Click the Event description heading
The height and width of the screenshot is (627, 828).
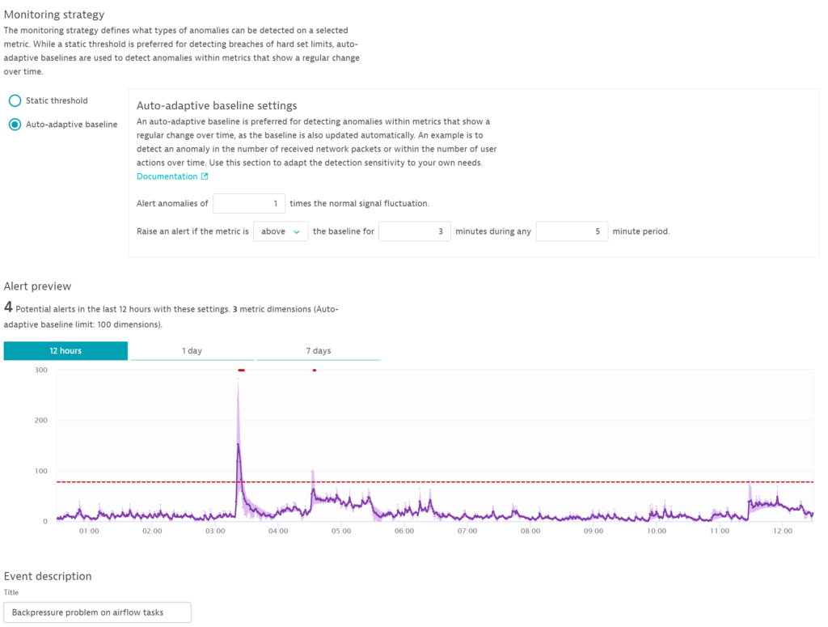click(48, 576)
